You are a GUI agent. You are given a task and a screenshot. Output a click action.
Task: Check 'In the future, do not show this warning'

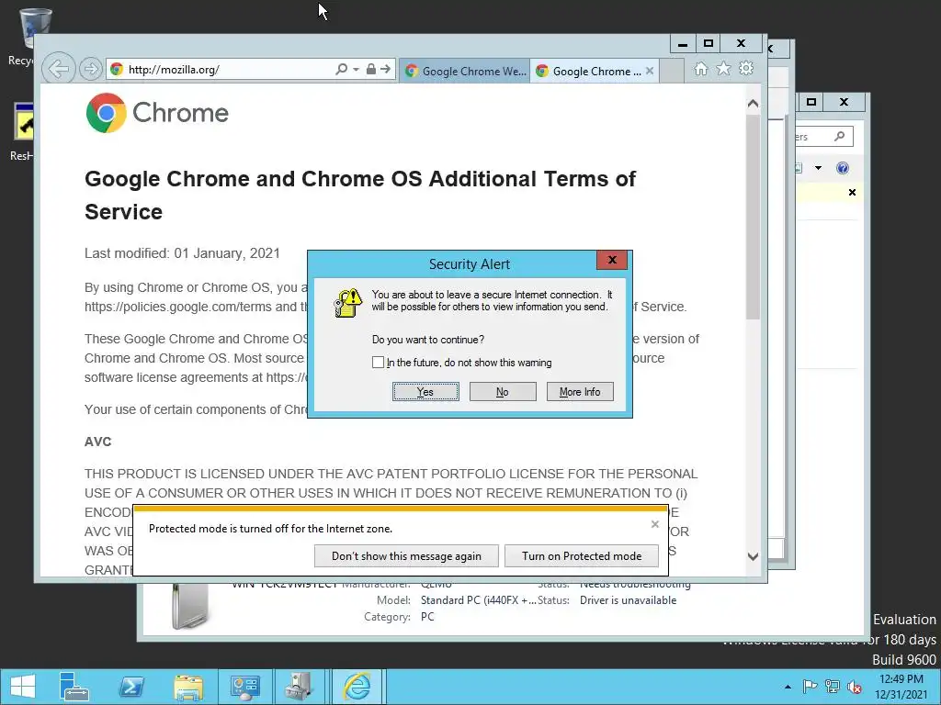(x=378, y=362)
